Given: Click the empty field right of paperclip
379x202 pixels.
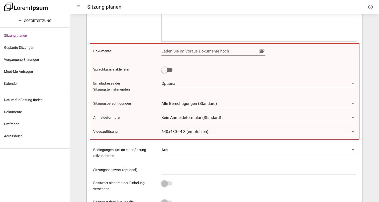Looking at the screenshot, I should tap(315, 51).
